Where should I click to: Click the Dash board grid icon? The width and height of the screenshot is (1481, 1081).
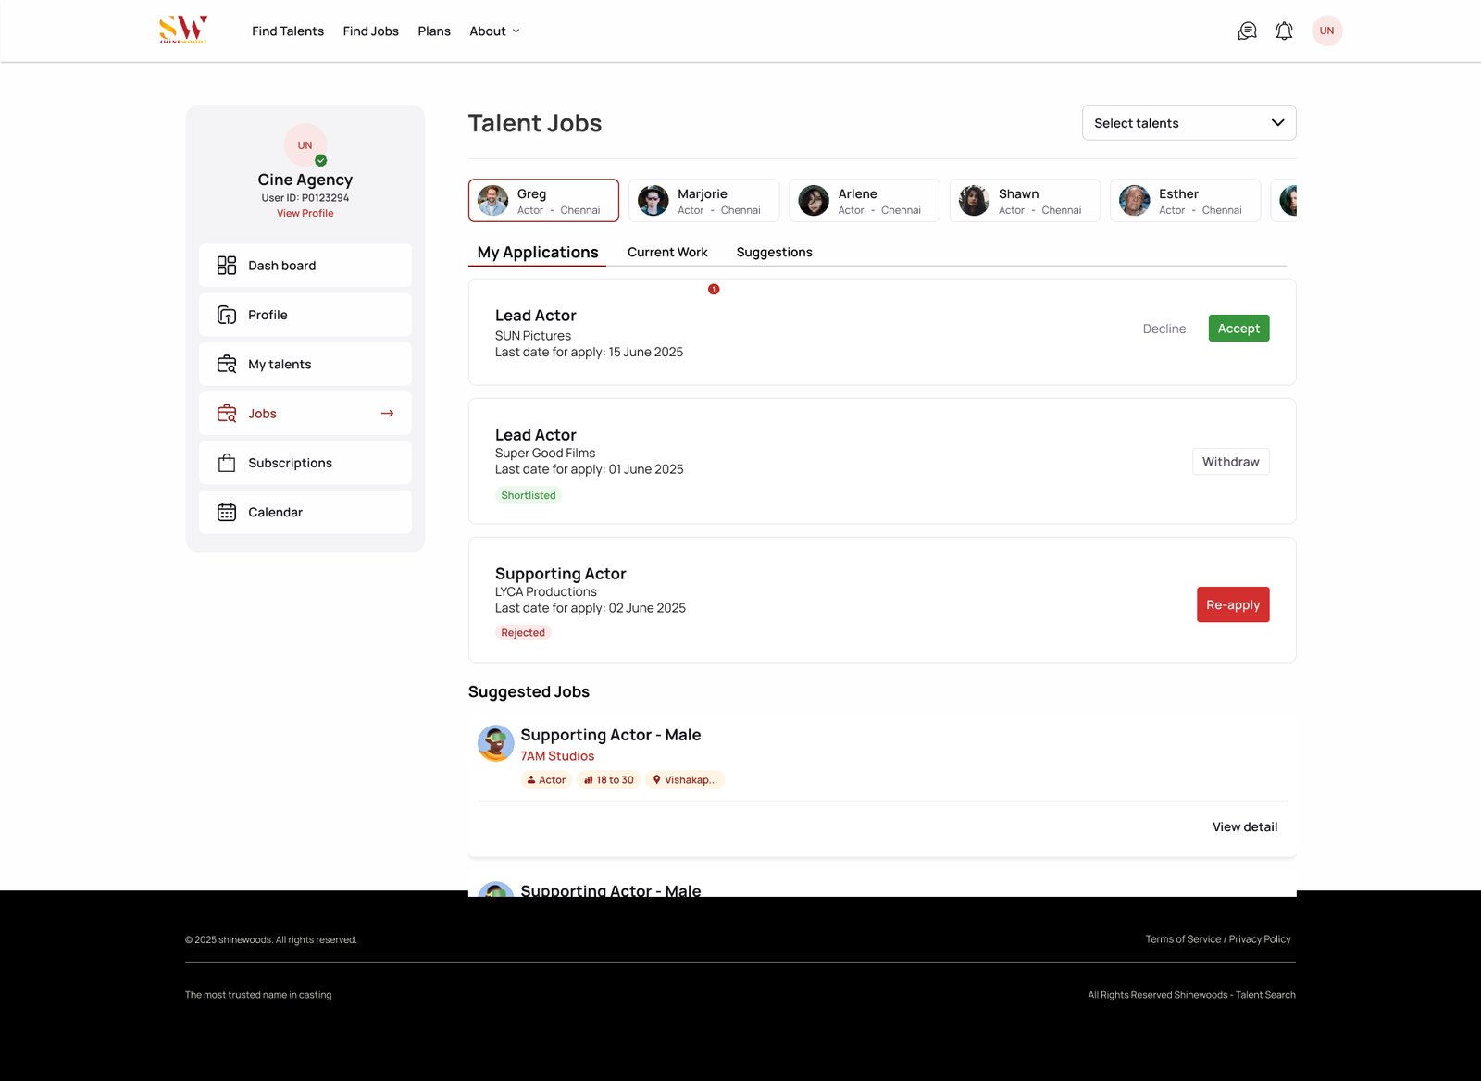pyautogui.click(x=227, y=266)
